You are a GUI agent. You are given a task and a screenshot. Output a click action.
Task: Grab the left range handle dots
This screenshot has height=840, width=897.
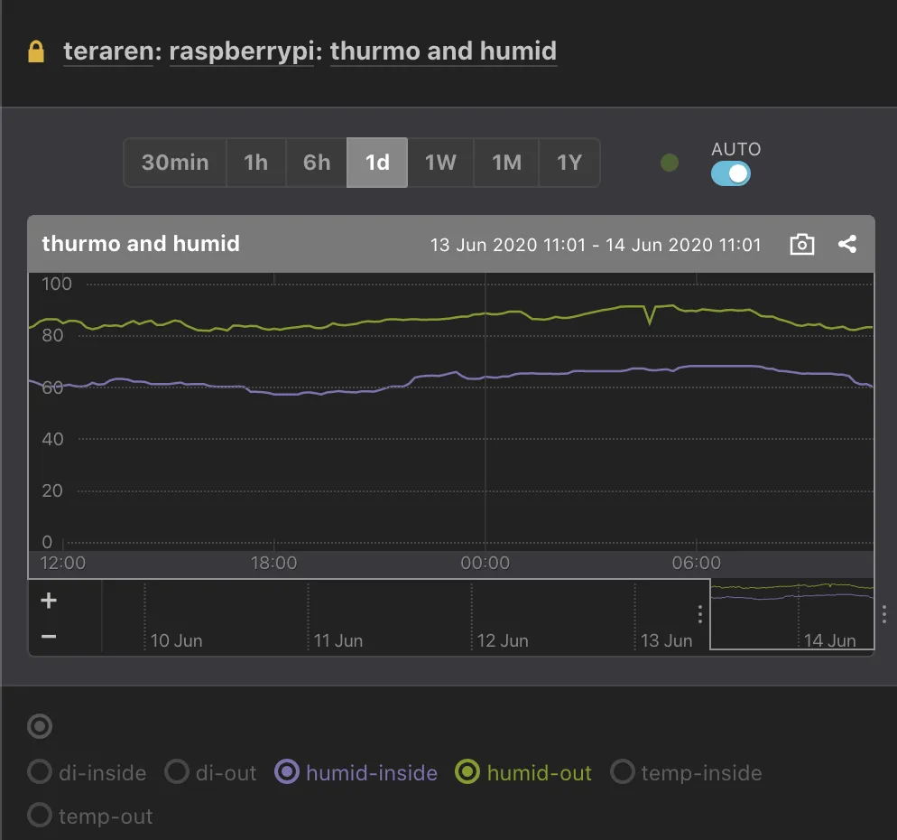(700, 614)
